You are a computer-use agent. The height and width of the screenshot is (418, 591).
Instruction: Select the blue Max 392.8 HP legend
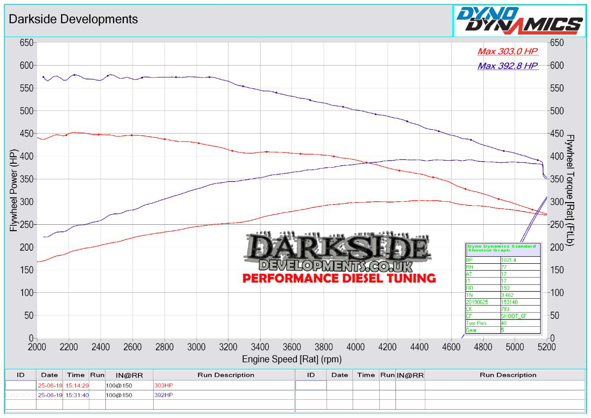(507, 66)
